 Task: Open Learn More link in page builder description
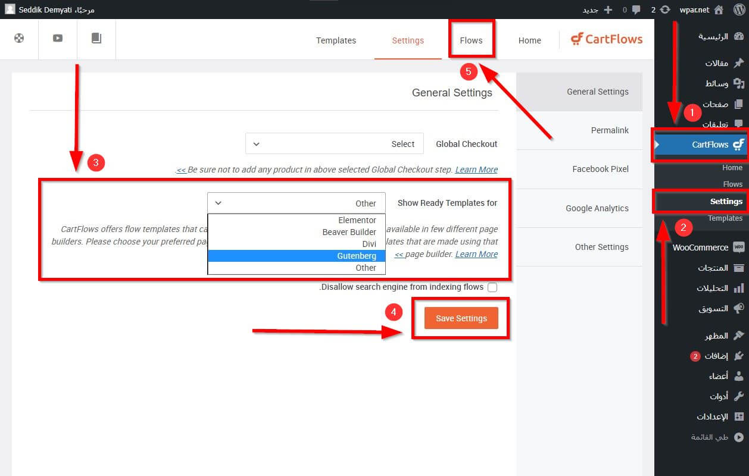click(476, 254)
